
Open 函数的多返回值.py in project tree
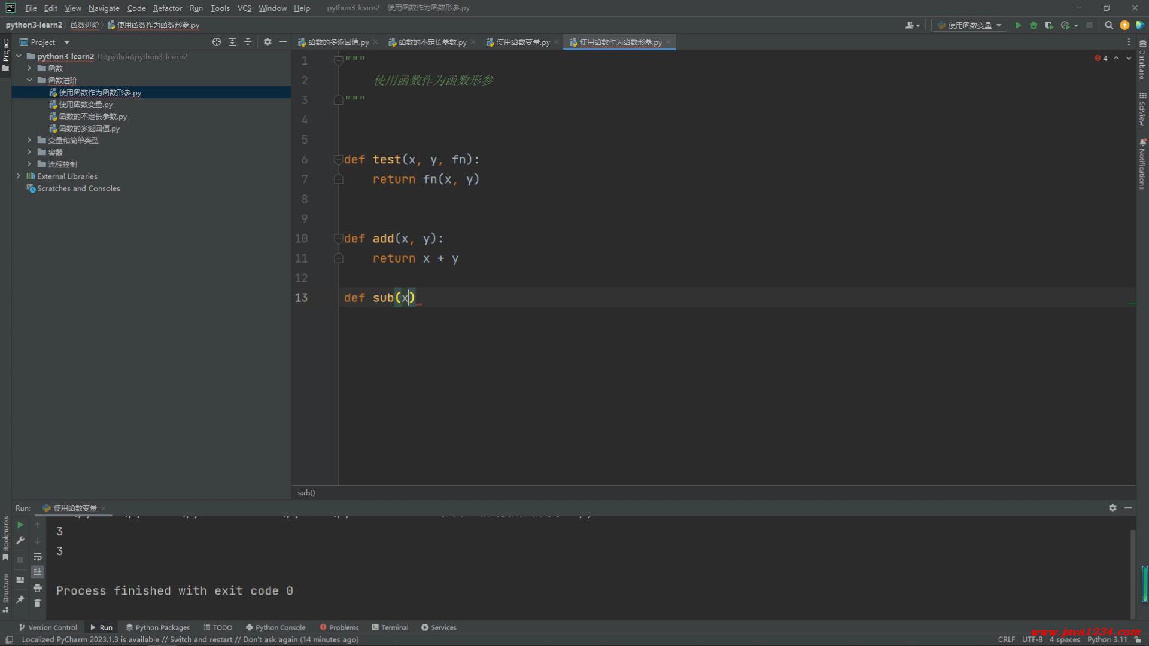pos(89,129)
